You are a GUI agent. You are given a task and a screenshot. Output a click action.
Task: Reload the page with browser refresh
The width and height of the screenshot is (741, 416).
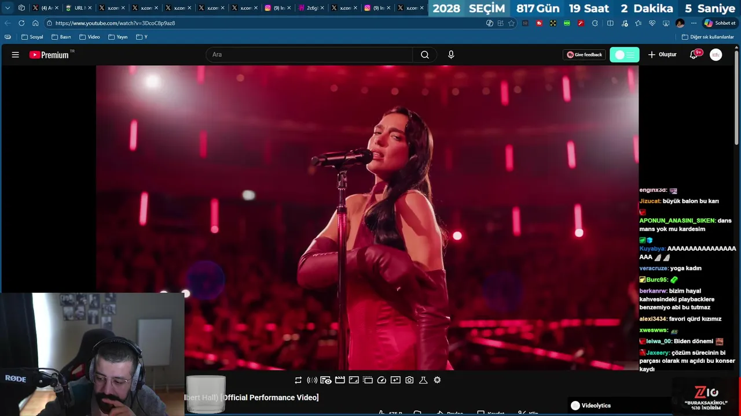click(21, 23)
